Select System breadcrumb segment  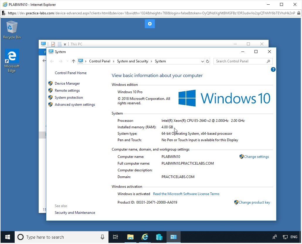click(160, 61)
